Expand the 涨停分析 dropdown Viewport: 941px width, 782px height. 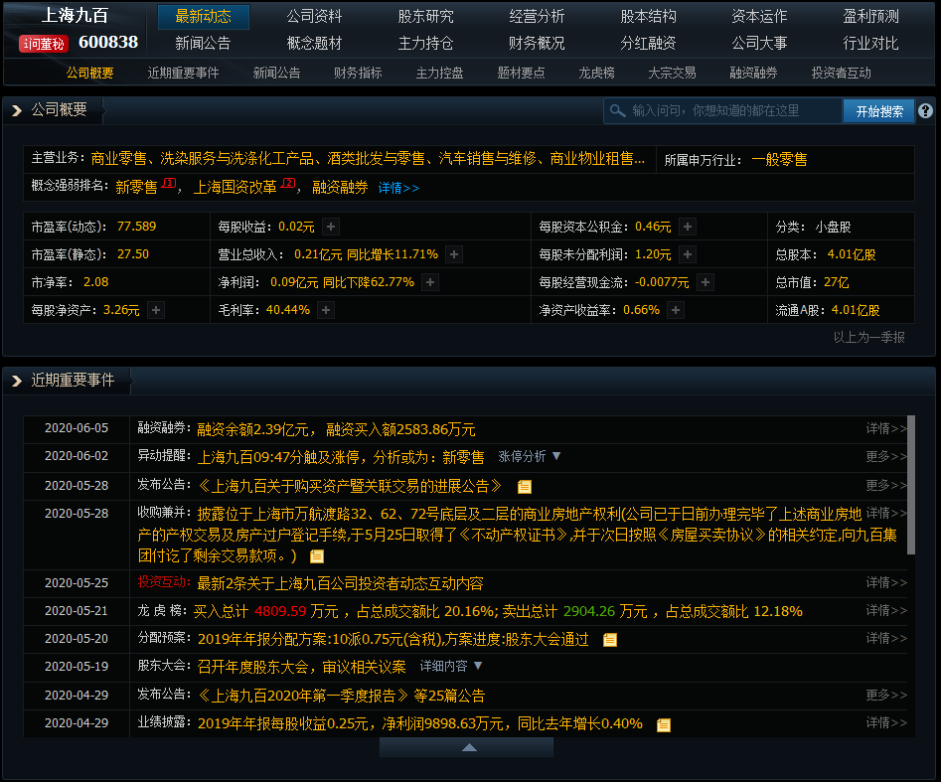click(556, 456)
